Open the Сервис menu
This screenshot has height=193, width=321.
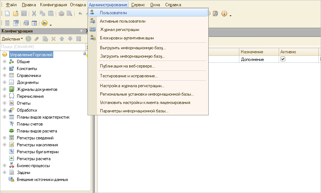[x=139, y=5]
